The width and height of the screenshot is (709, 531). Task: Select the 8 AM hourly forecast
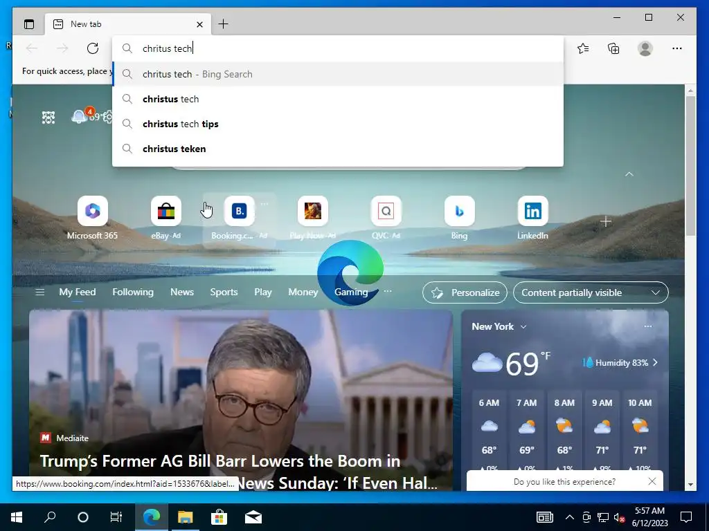point(564,430)
